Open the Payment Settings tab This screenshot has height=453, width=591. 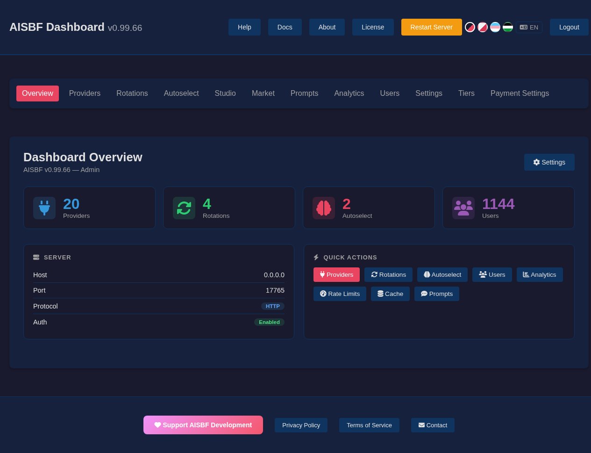tap(520, 93)
